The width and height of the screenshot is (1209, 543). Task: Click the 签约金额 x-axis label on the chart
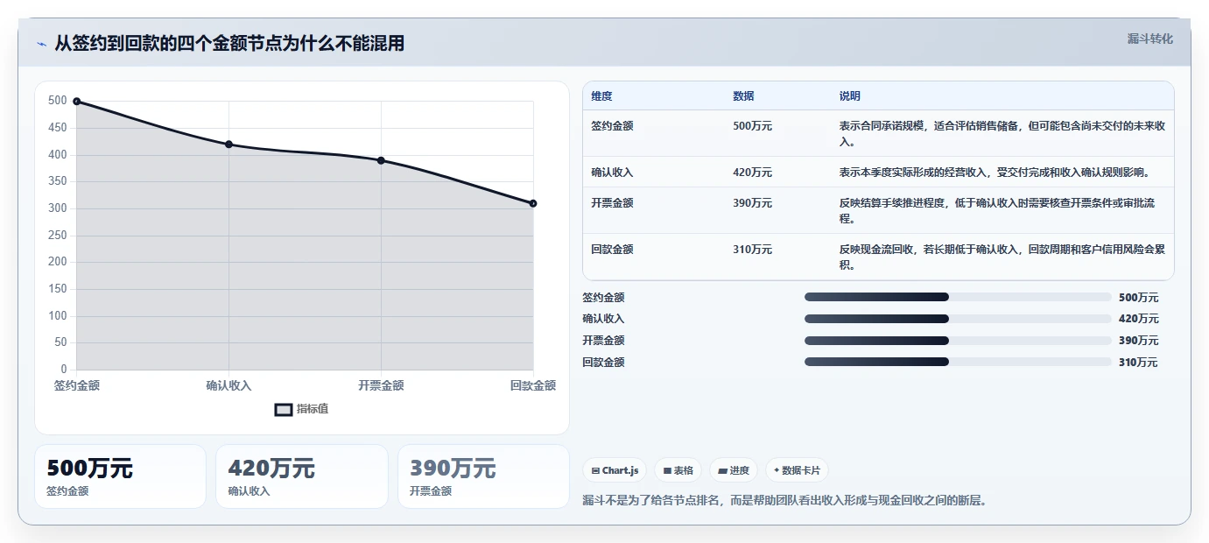tap(77, 385)
